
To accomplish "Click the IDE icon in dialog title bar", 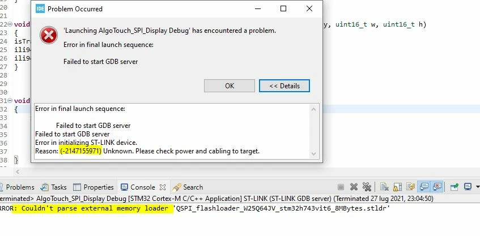I will click(x=40, y=9).
